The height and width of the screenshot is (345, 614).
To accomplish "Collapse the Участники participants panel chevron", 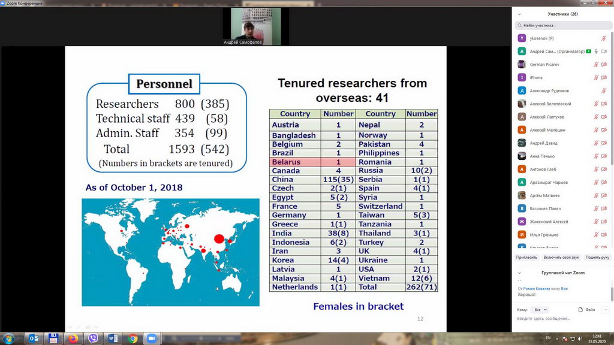I will pyautogui.click(x=519, y=14).
